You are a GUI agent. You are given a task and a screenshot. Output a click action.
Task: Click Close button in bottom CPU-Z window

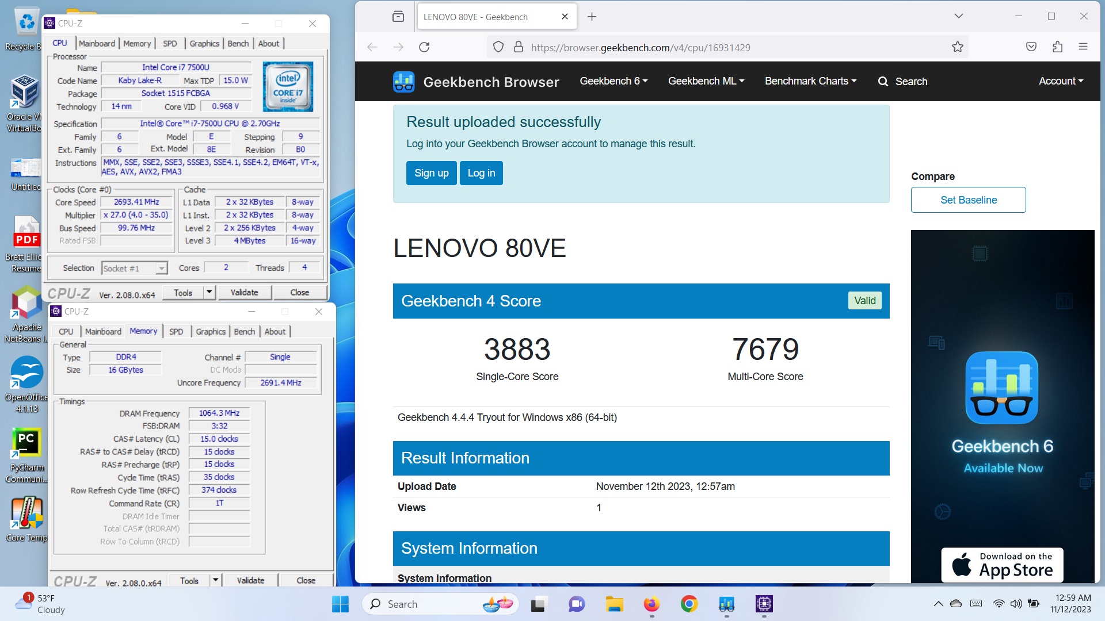pyautogui.click(x=306, y=581)
